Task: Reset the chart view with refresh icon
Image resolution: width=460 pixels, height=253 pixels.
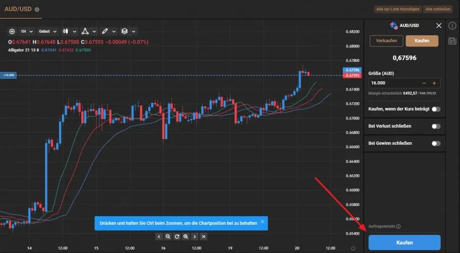Action: click(177, 237)
